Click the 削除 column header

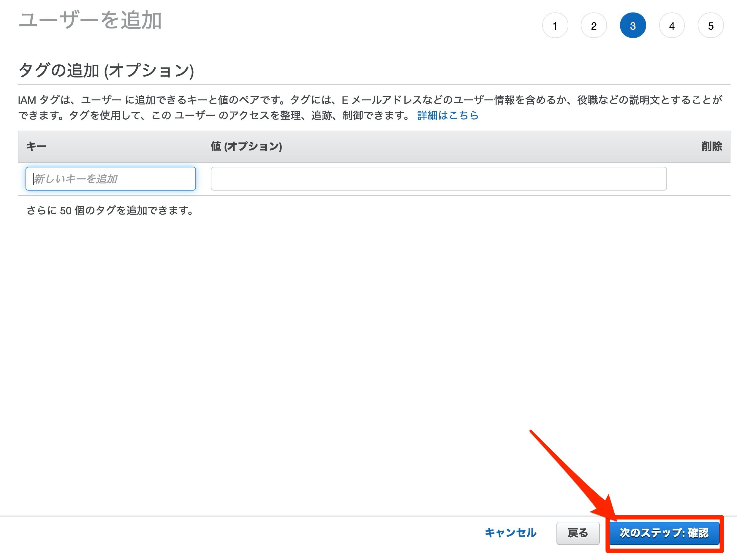[x=711, y=146]
